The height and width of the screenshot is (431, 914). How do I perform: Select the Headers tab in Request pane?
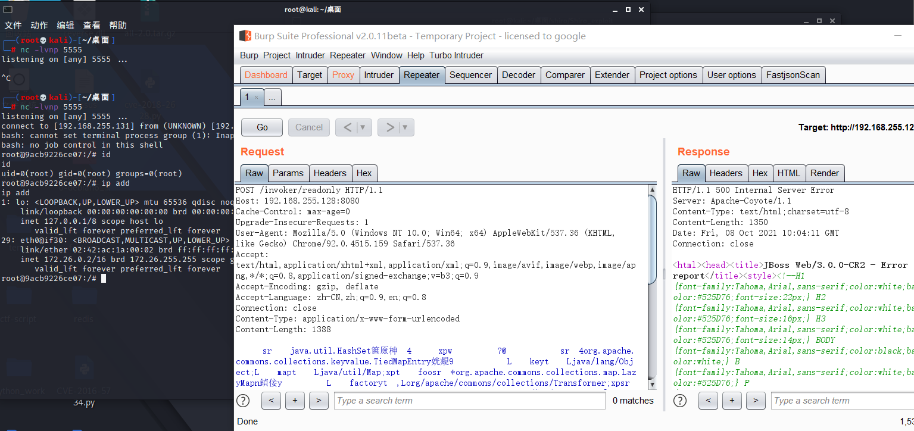[330, 173]
